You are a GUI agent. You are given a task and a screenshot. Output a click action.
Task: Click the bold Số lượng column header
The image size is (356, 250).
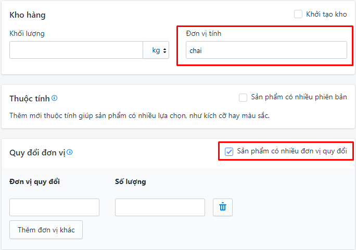coord(131,181)
